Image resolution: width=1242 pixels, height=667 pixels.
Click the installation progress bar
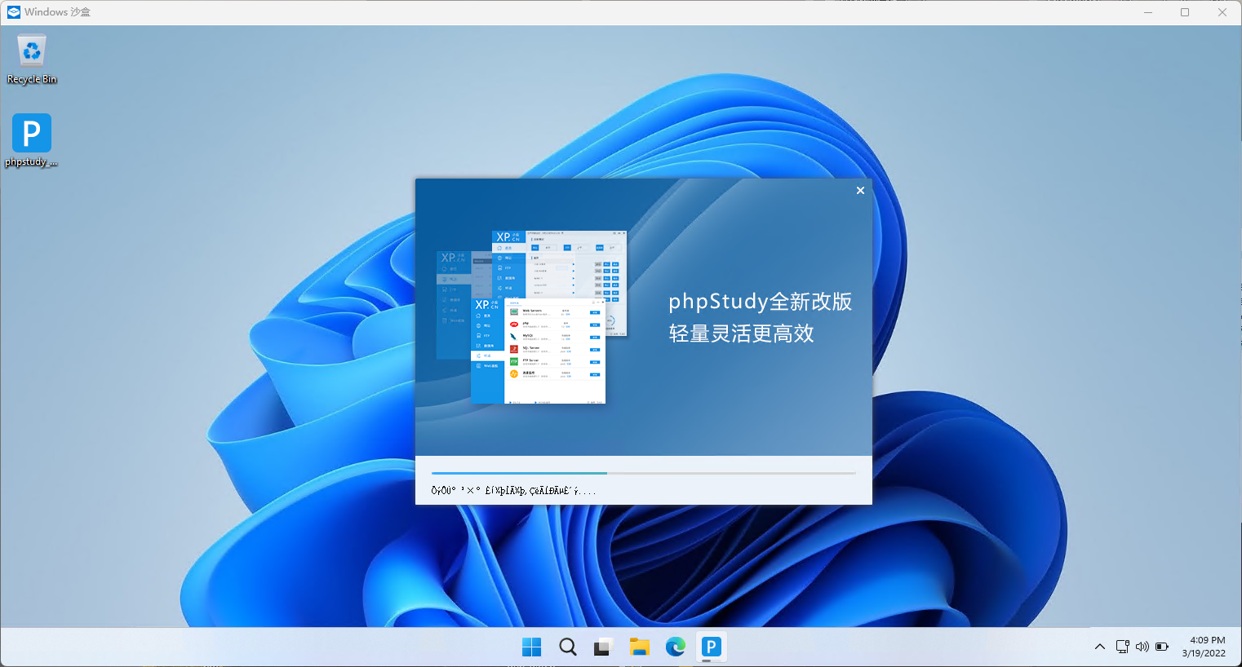(x=643, y=473)
